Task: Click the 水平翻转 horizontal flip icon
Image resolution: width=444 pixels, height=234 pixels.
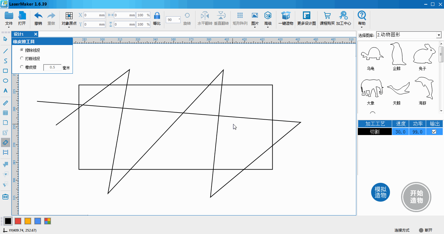Action: click(x=205, y=15)
